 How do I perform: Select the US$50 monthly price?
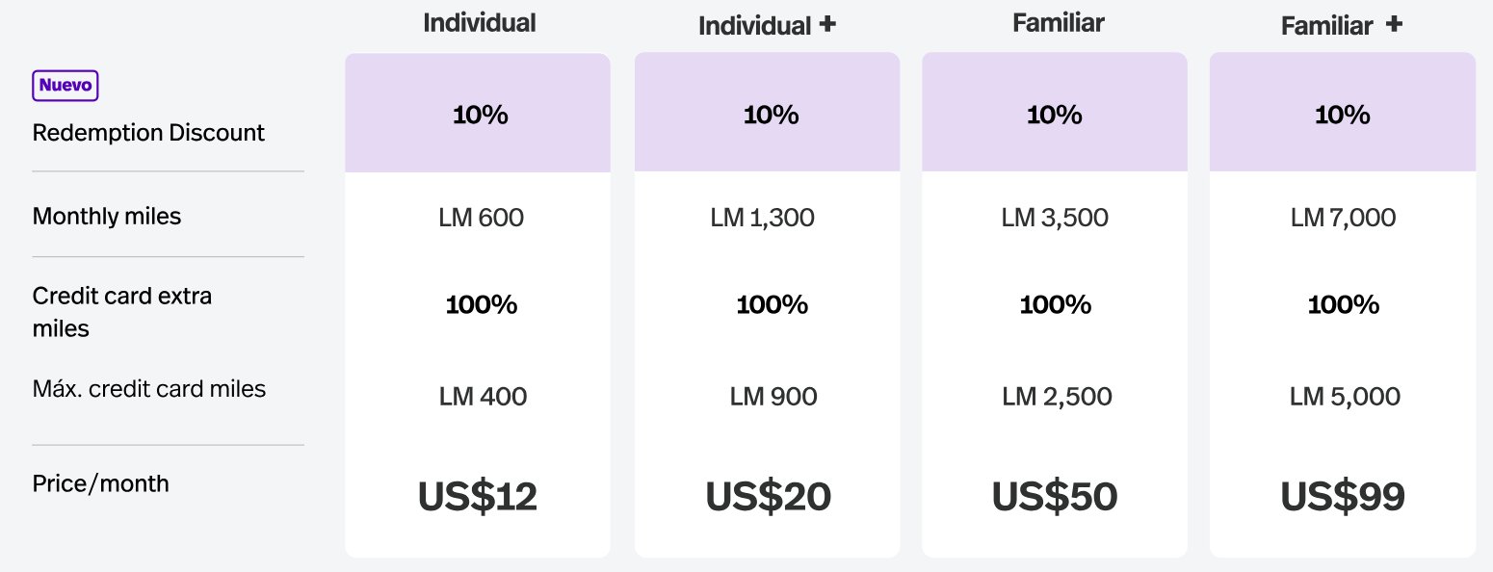point(1055,497)
